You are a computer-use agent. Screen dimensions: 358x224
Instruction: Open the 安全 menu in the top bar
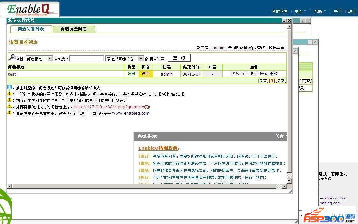pyautogui.click(x=300, y=11)
